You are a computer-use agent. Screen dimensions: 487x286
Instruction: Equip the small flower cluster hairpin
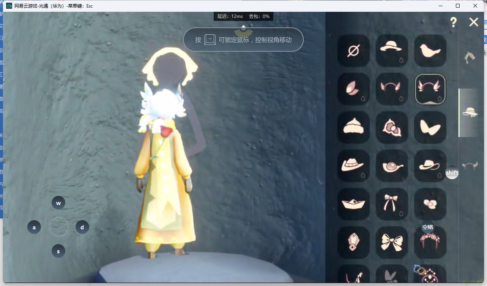[x=430, y=204]
